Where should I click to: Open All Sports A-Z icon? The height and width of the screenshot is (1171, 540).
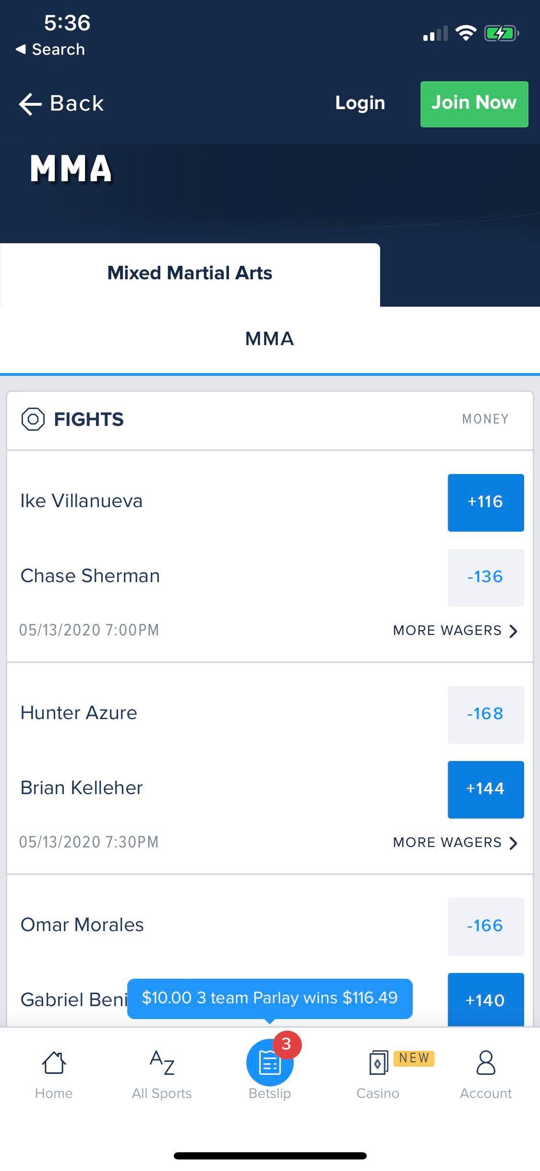(162, 1062)
